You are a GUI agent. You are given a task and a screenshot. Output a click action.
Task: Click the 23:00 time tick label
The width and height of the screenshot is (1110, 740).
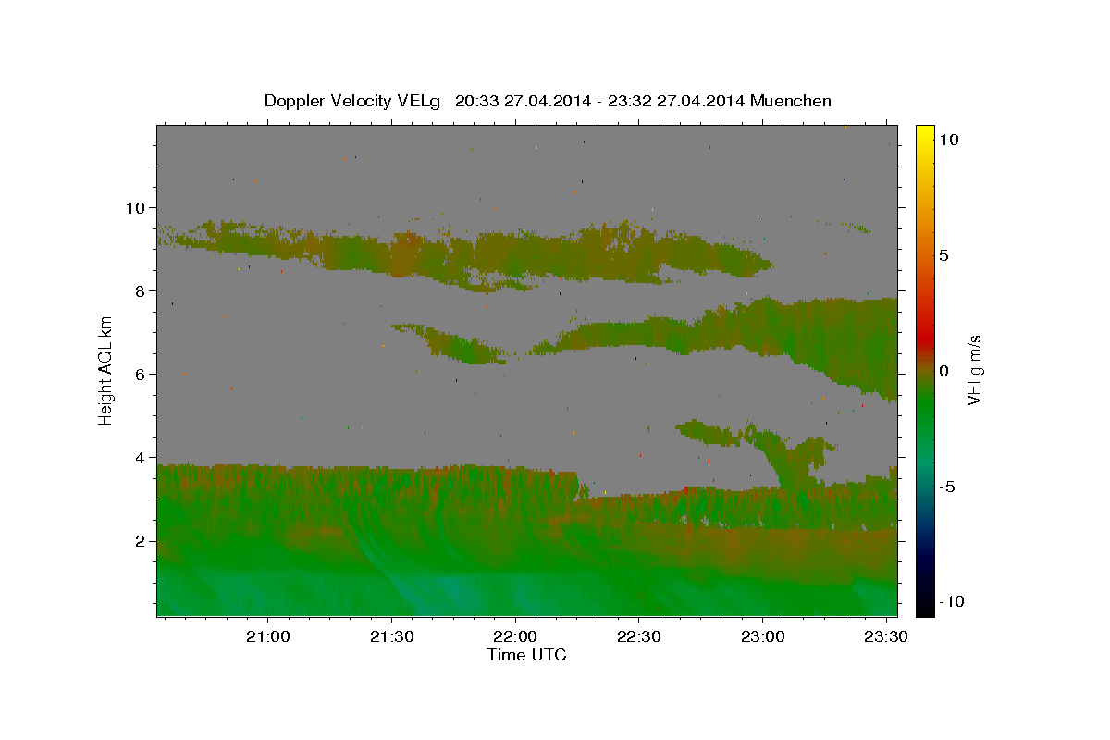[x=762, y=637]
